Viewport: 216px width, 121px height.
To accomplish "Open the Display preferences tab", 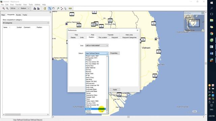I will coord(73,37).
